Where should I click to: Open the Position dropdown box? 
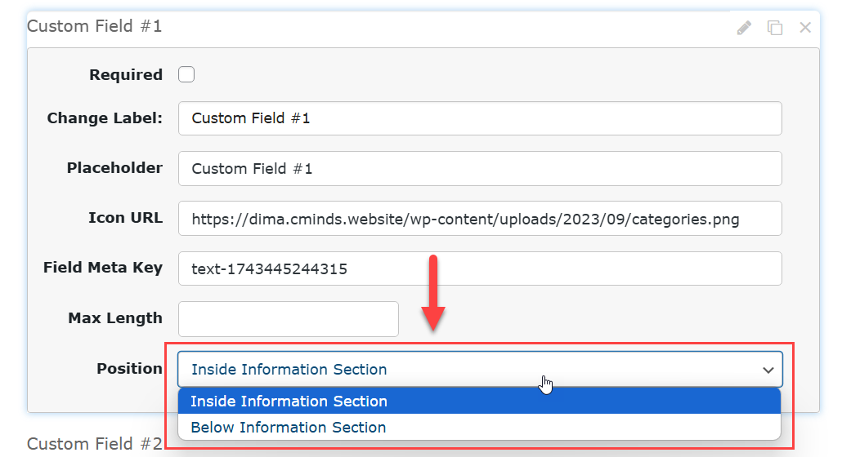click(480, 369)
